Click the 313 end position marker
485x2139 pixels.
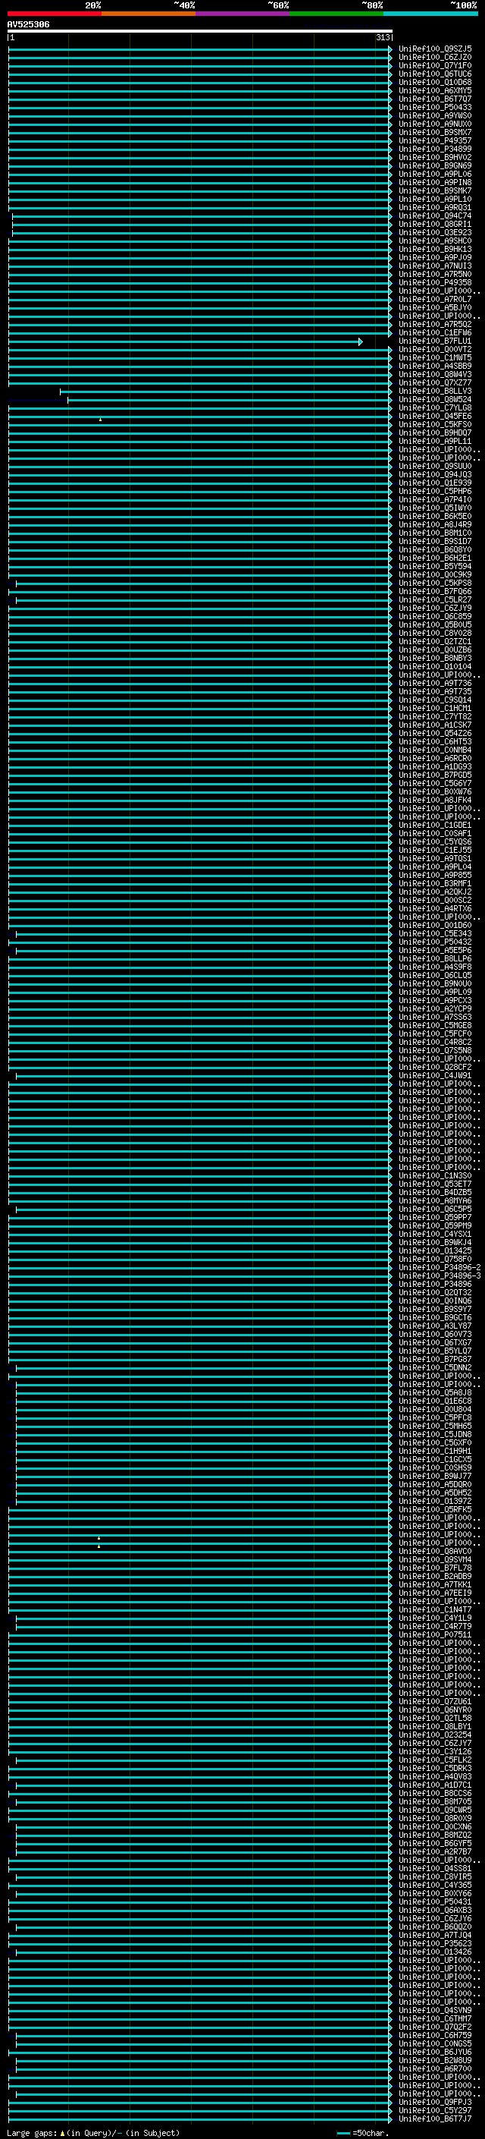point(382,37)
